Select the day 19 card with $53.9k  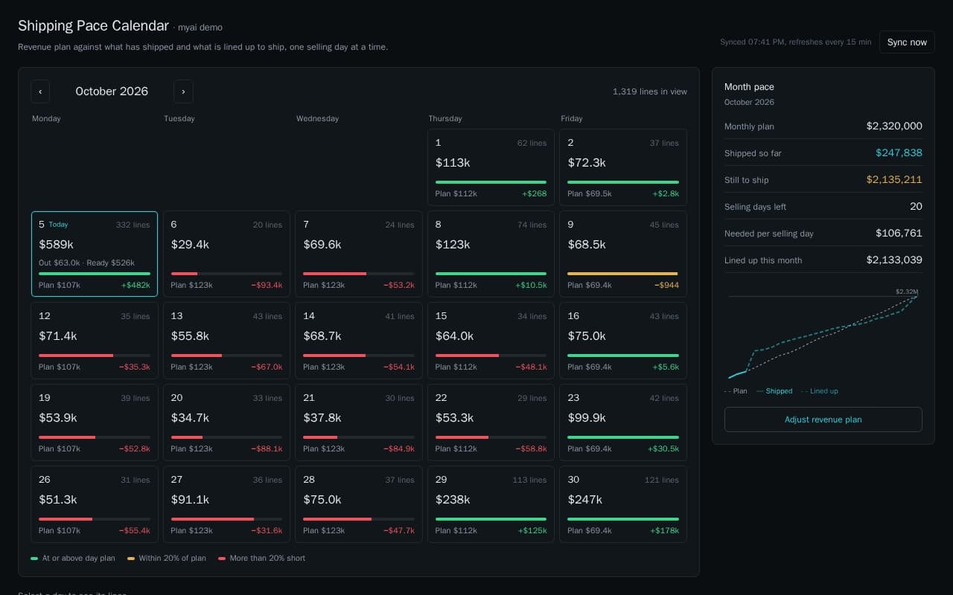click(95, 422)
